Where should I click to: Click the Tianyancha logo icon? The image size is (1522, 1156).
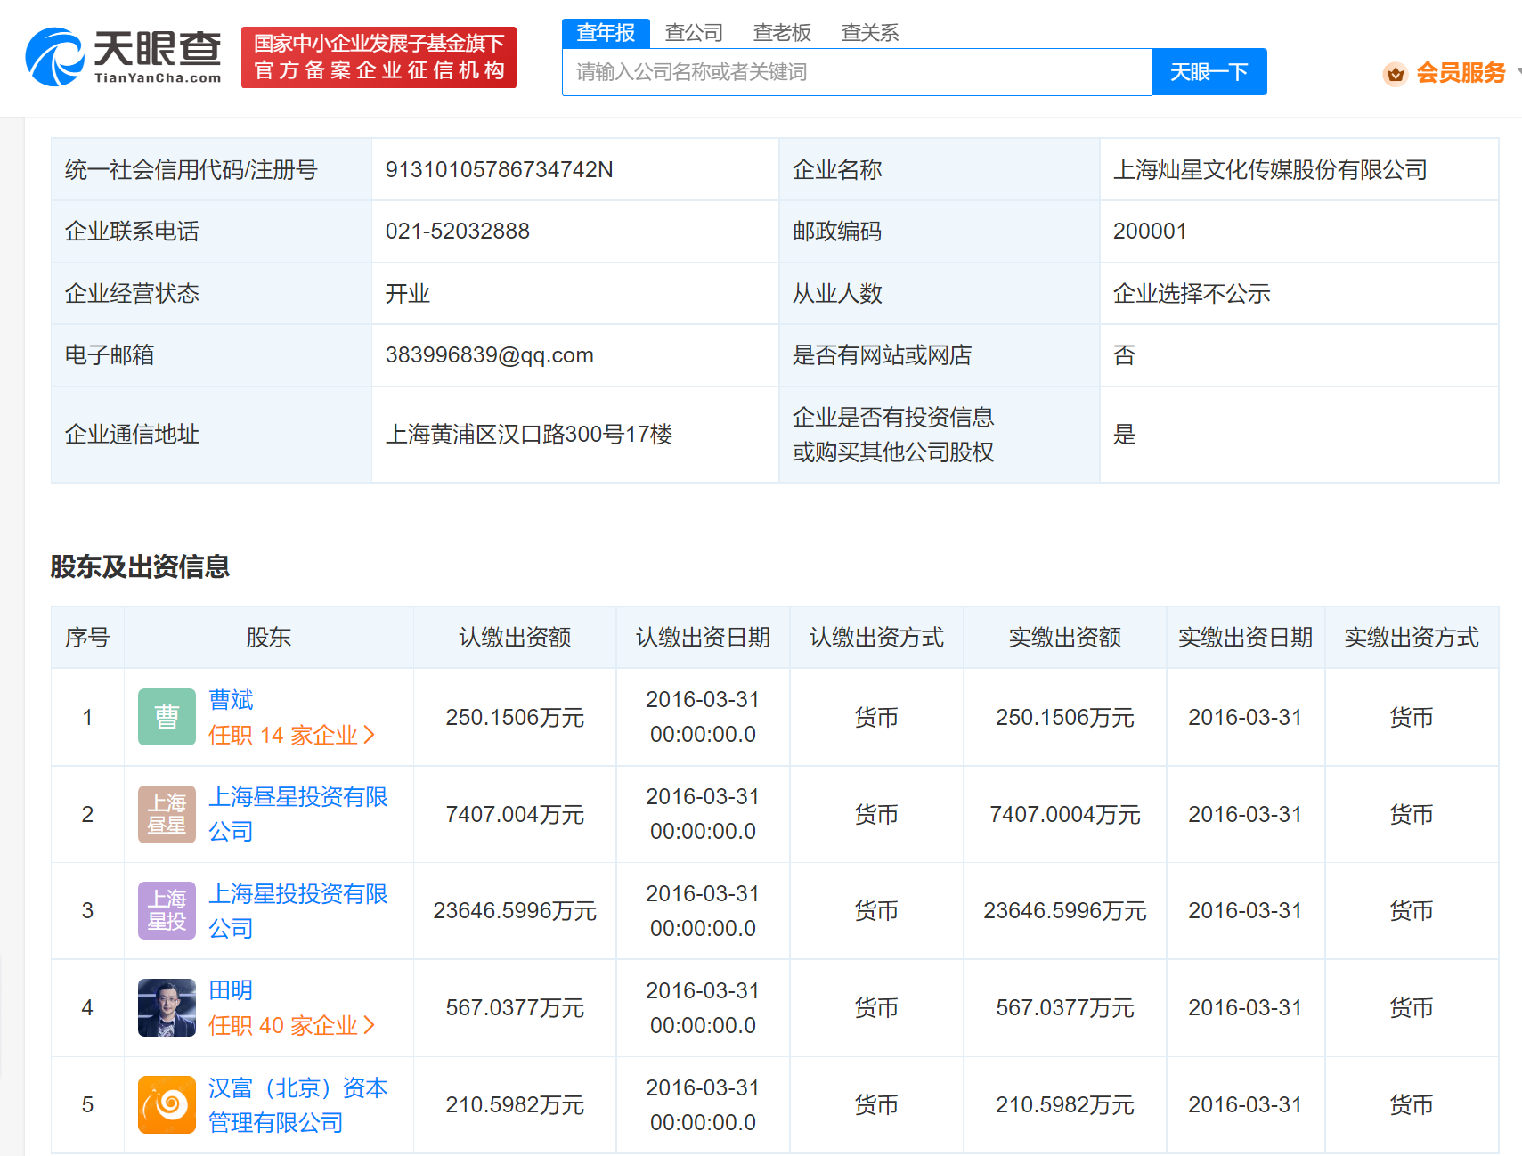pyautogui.click(x=56, y=57)
